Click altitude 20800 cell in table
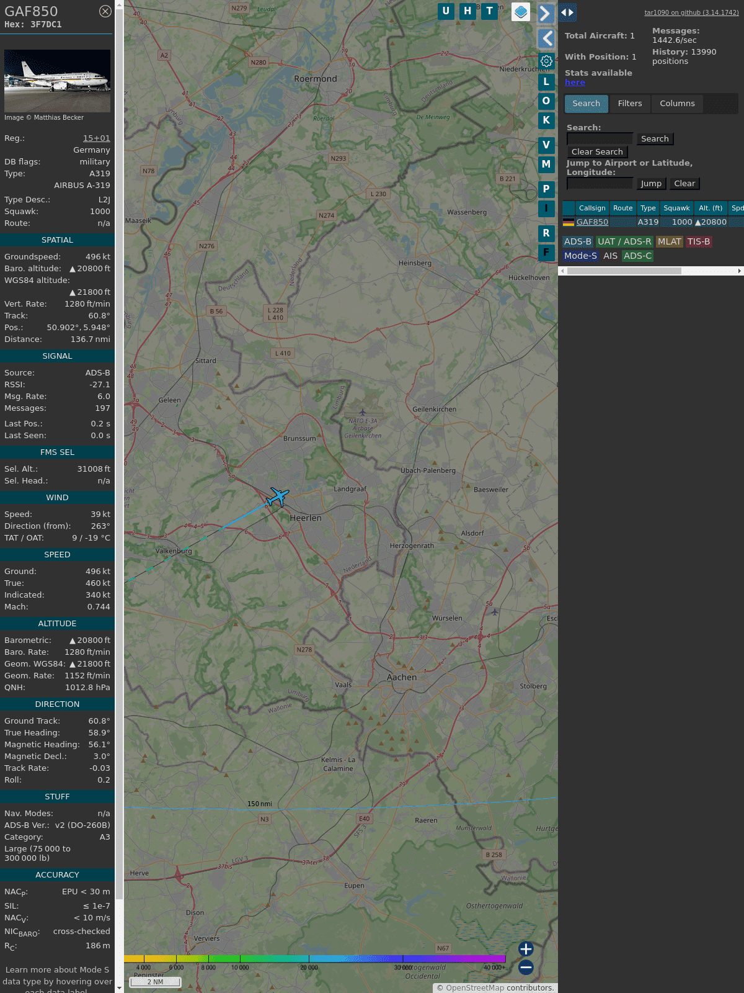Screen dimensions: 744x993 pyautogui.click(x=711, y=222)
